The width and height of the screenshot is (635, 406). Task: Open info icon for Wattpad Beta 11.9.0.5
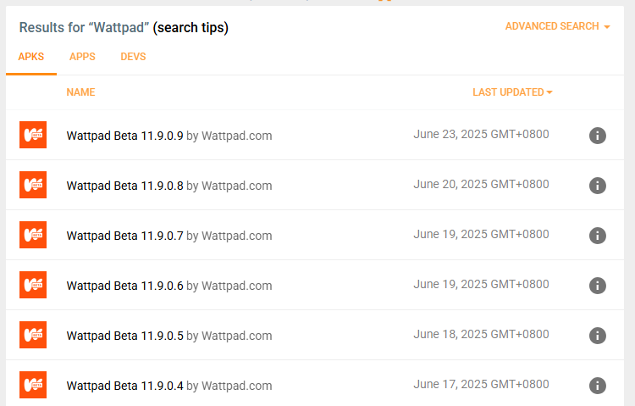597,336
